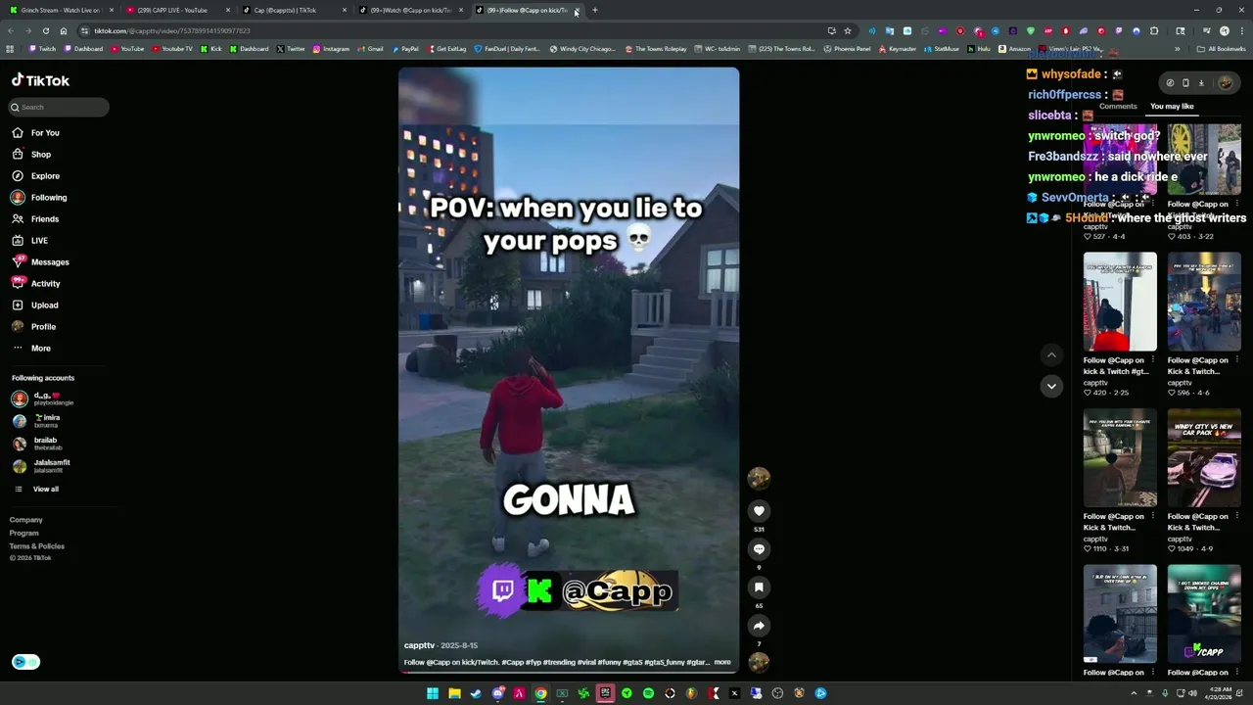Viewport: 1253px width, 705px height.
Task: Open the imira following account
Action: point(37,421)
